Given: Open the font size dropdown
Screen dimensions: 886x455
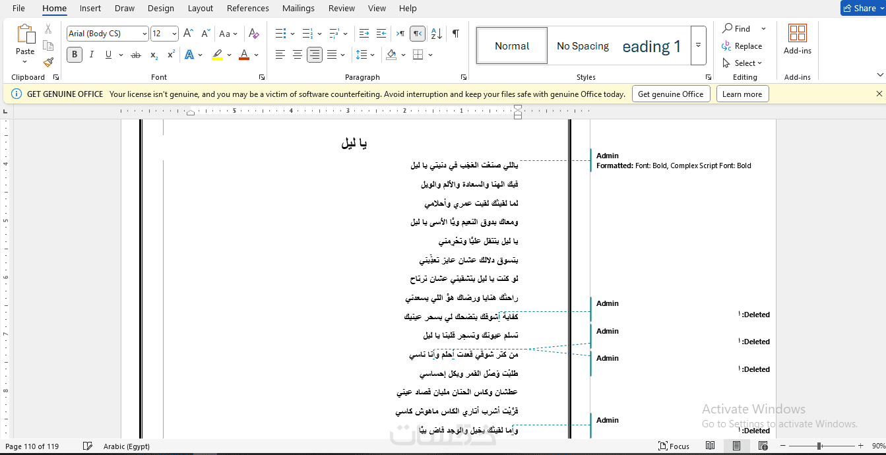Looking at the screenshot, I should point(174,34).
